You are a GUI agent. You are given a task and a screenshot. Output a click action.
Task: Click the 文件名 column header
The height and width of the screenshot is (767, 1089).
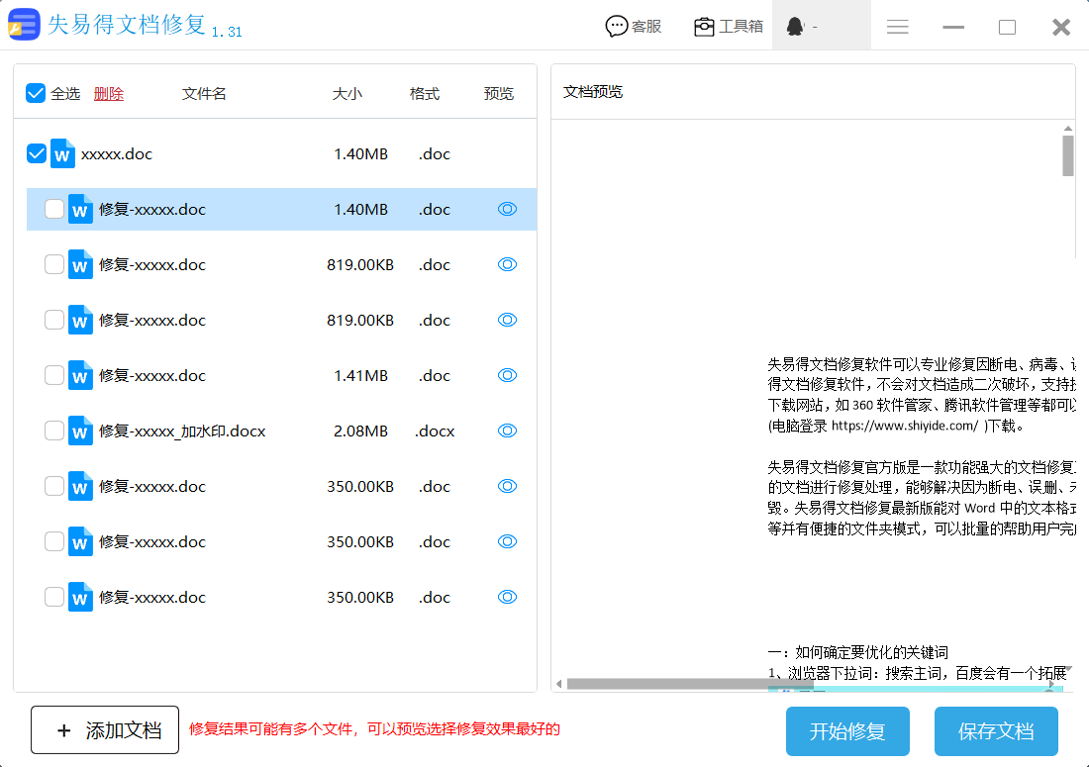(204, 93)
